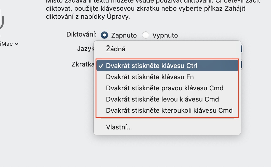Click the Diktování: label
The image size is (271, 167).
pos(82,34)
